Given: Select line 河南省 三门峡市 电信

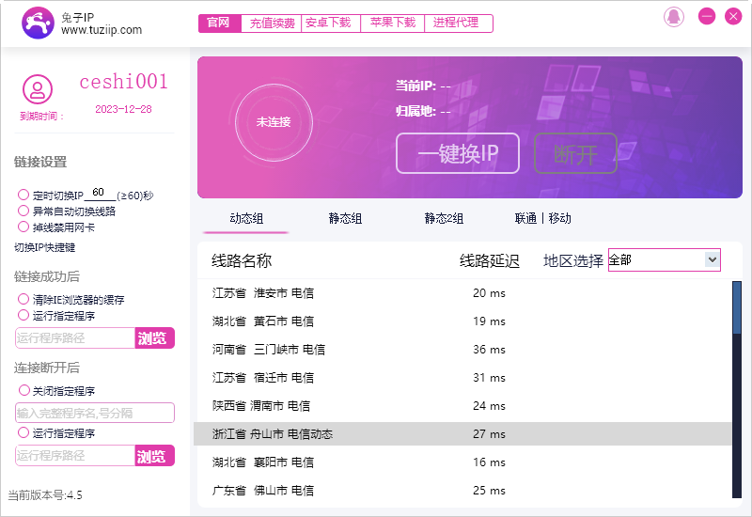Looking at the screenshot, I should 462,350.
